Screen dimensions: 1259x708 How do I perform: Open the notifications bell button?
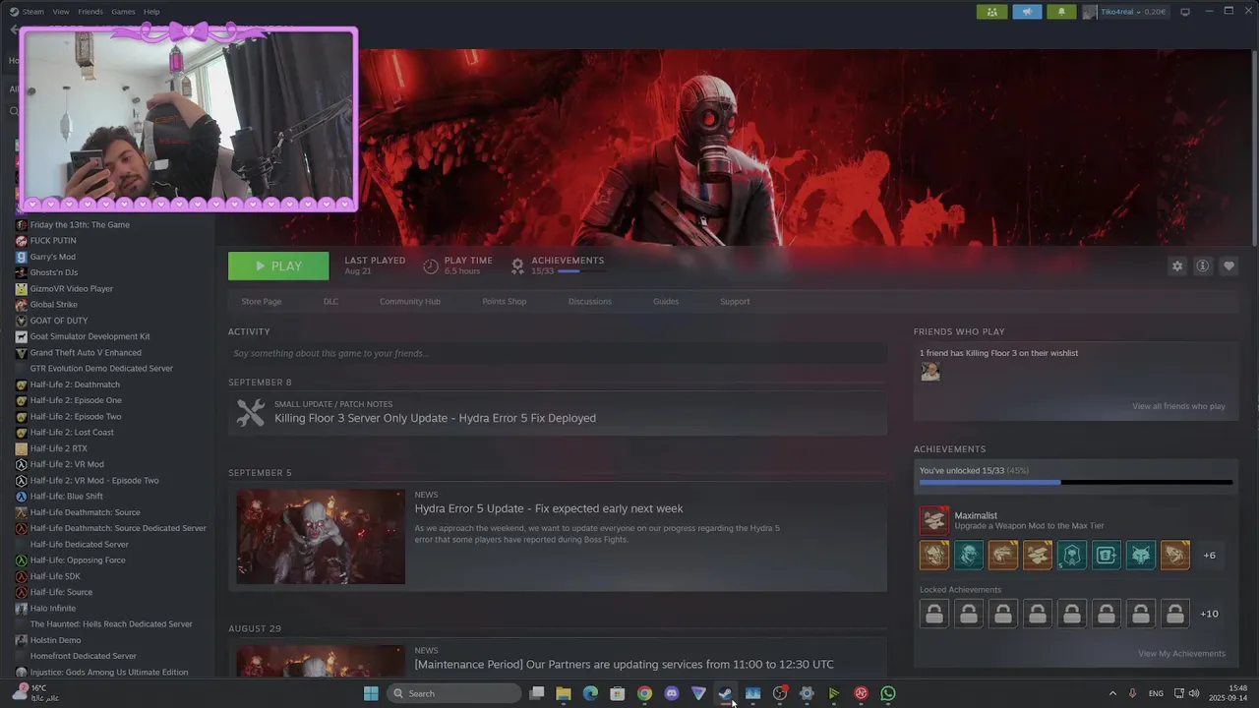point(1061,12)
